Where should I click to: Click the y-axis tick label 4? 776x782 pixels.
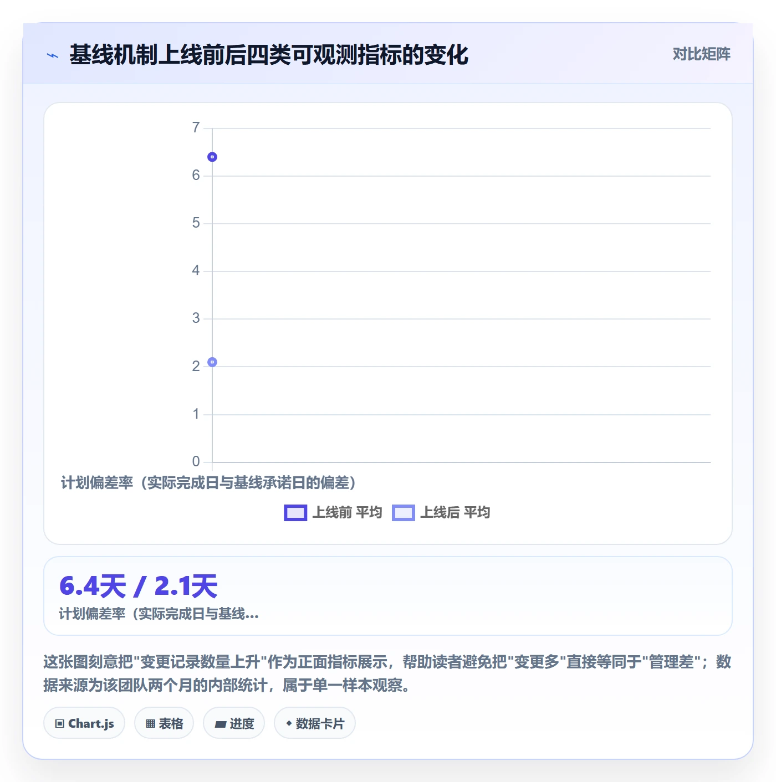(x=196, y=271)
